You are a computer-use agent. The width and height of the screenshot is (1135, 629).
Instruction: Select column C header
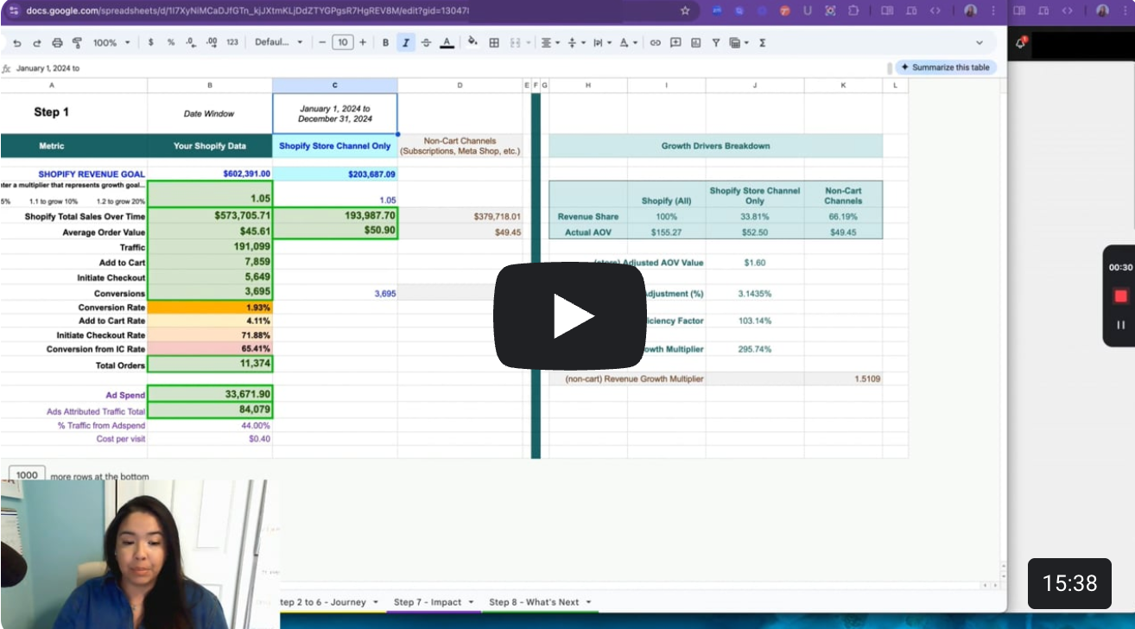pos(335,85)
